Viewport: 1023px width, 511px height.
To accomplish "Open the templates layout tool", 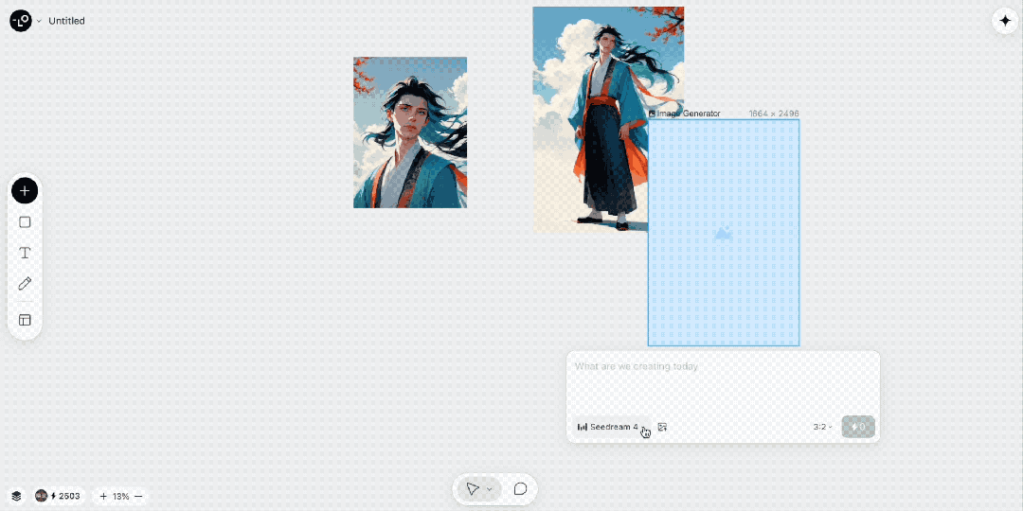I will coord(25,320).
